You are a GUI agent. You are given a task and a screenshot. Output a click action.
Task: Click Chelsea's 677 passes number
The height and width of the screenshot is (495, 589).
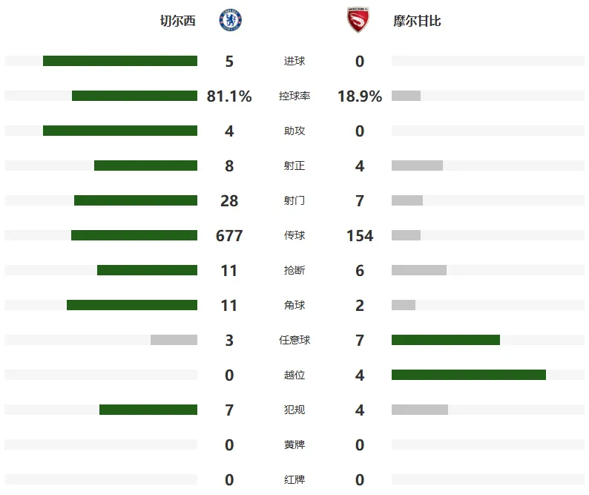click(229, 236)
